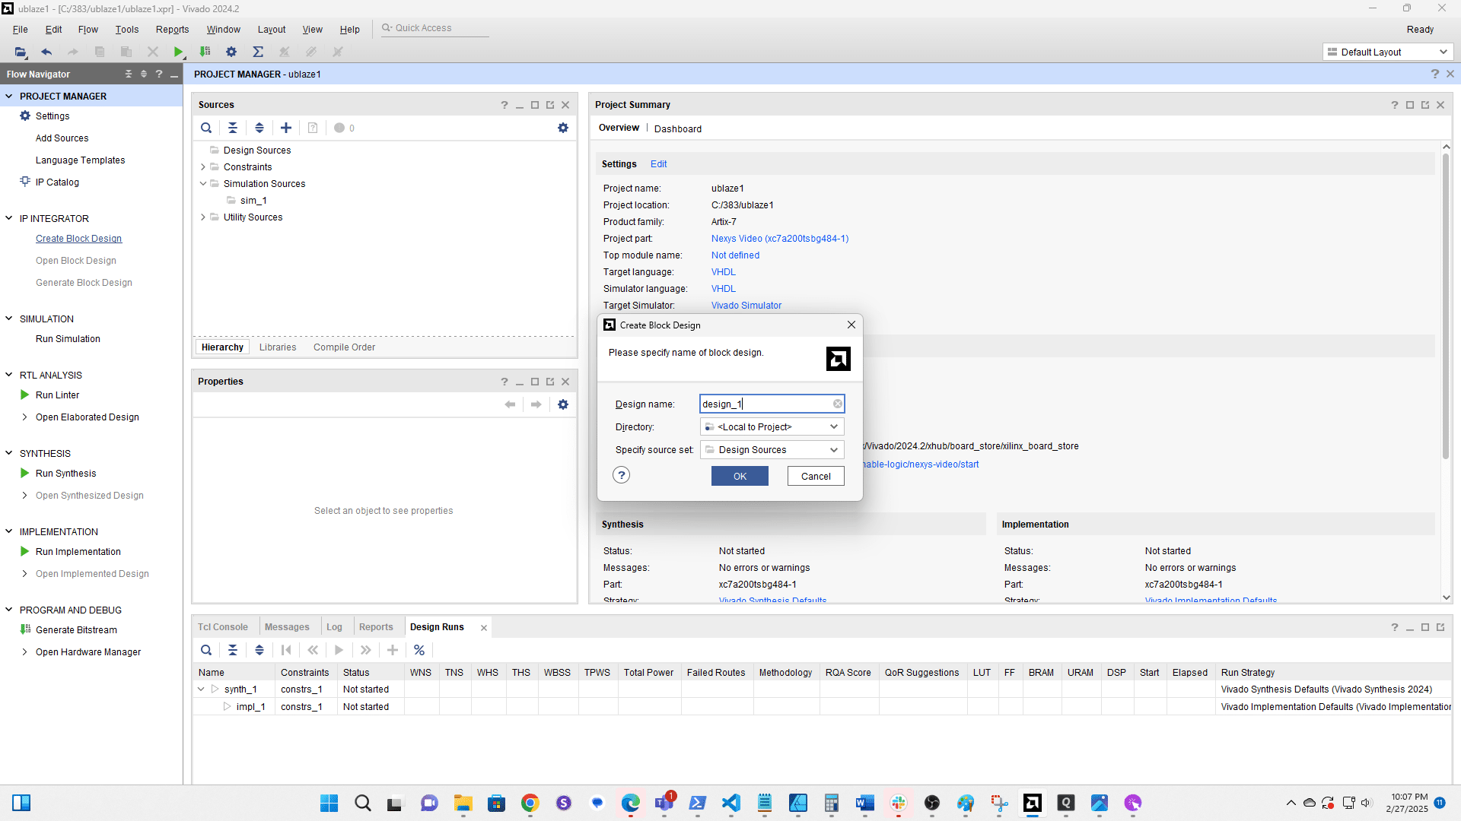The image size is (1461, 821).
Task: Collapse the synth_1 design run row
Action: click(201, 689)
